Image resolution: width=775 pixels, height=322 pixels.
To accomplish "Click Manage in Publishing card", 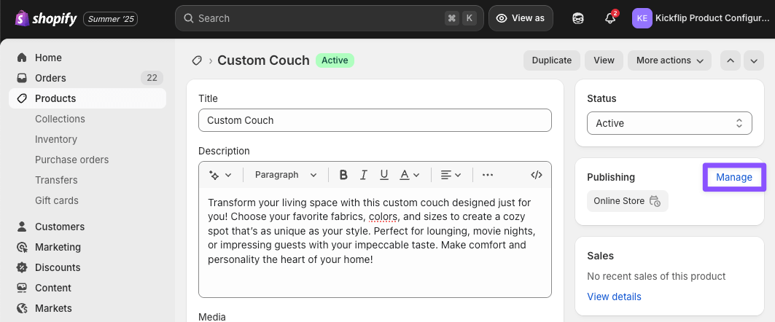I will point(733,177).
